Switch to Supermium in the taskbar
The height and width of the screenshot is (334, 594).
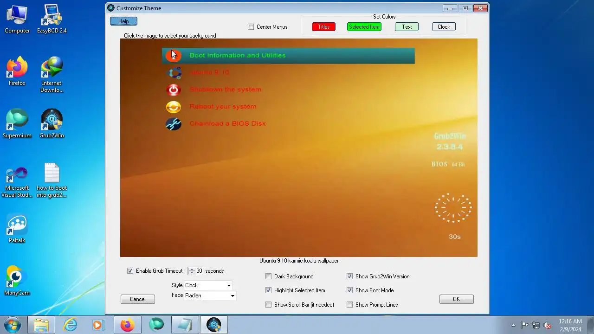click(x=156, y=325)
